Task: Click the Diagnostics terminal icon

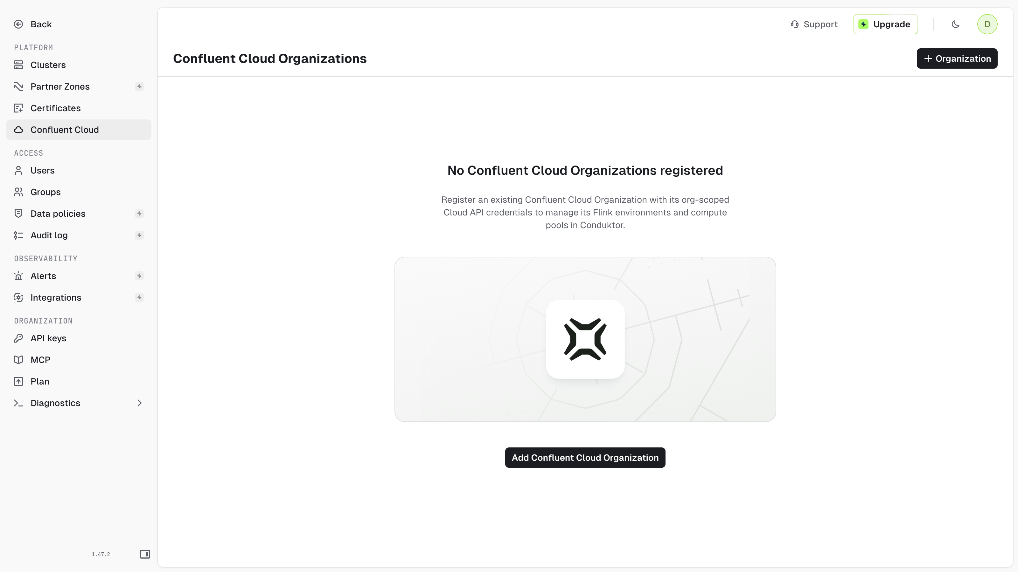Action: pyautogui.click(x=18, y=403)
